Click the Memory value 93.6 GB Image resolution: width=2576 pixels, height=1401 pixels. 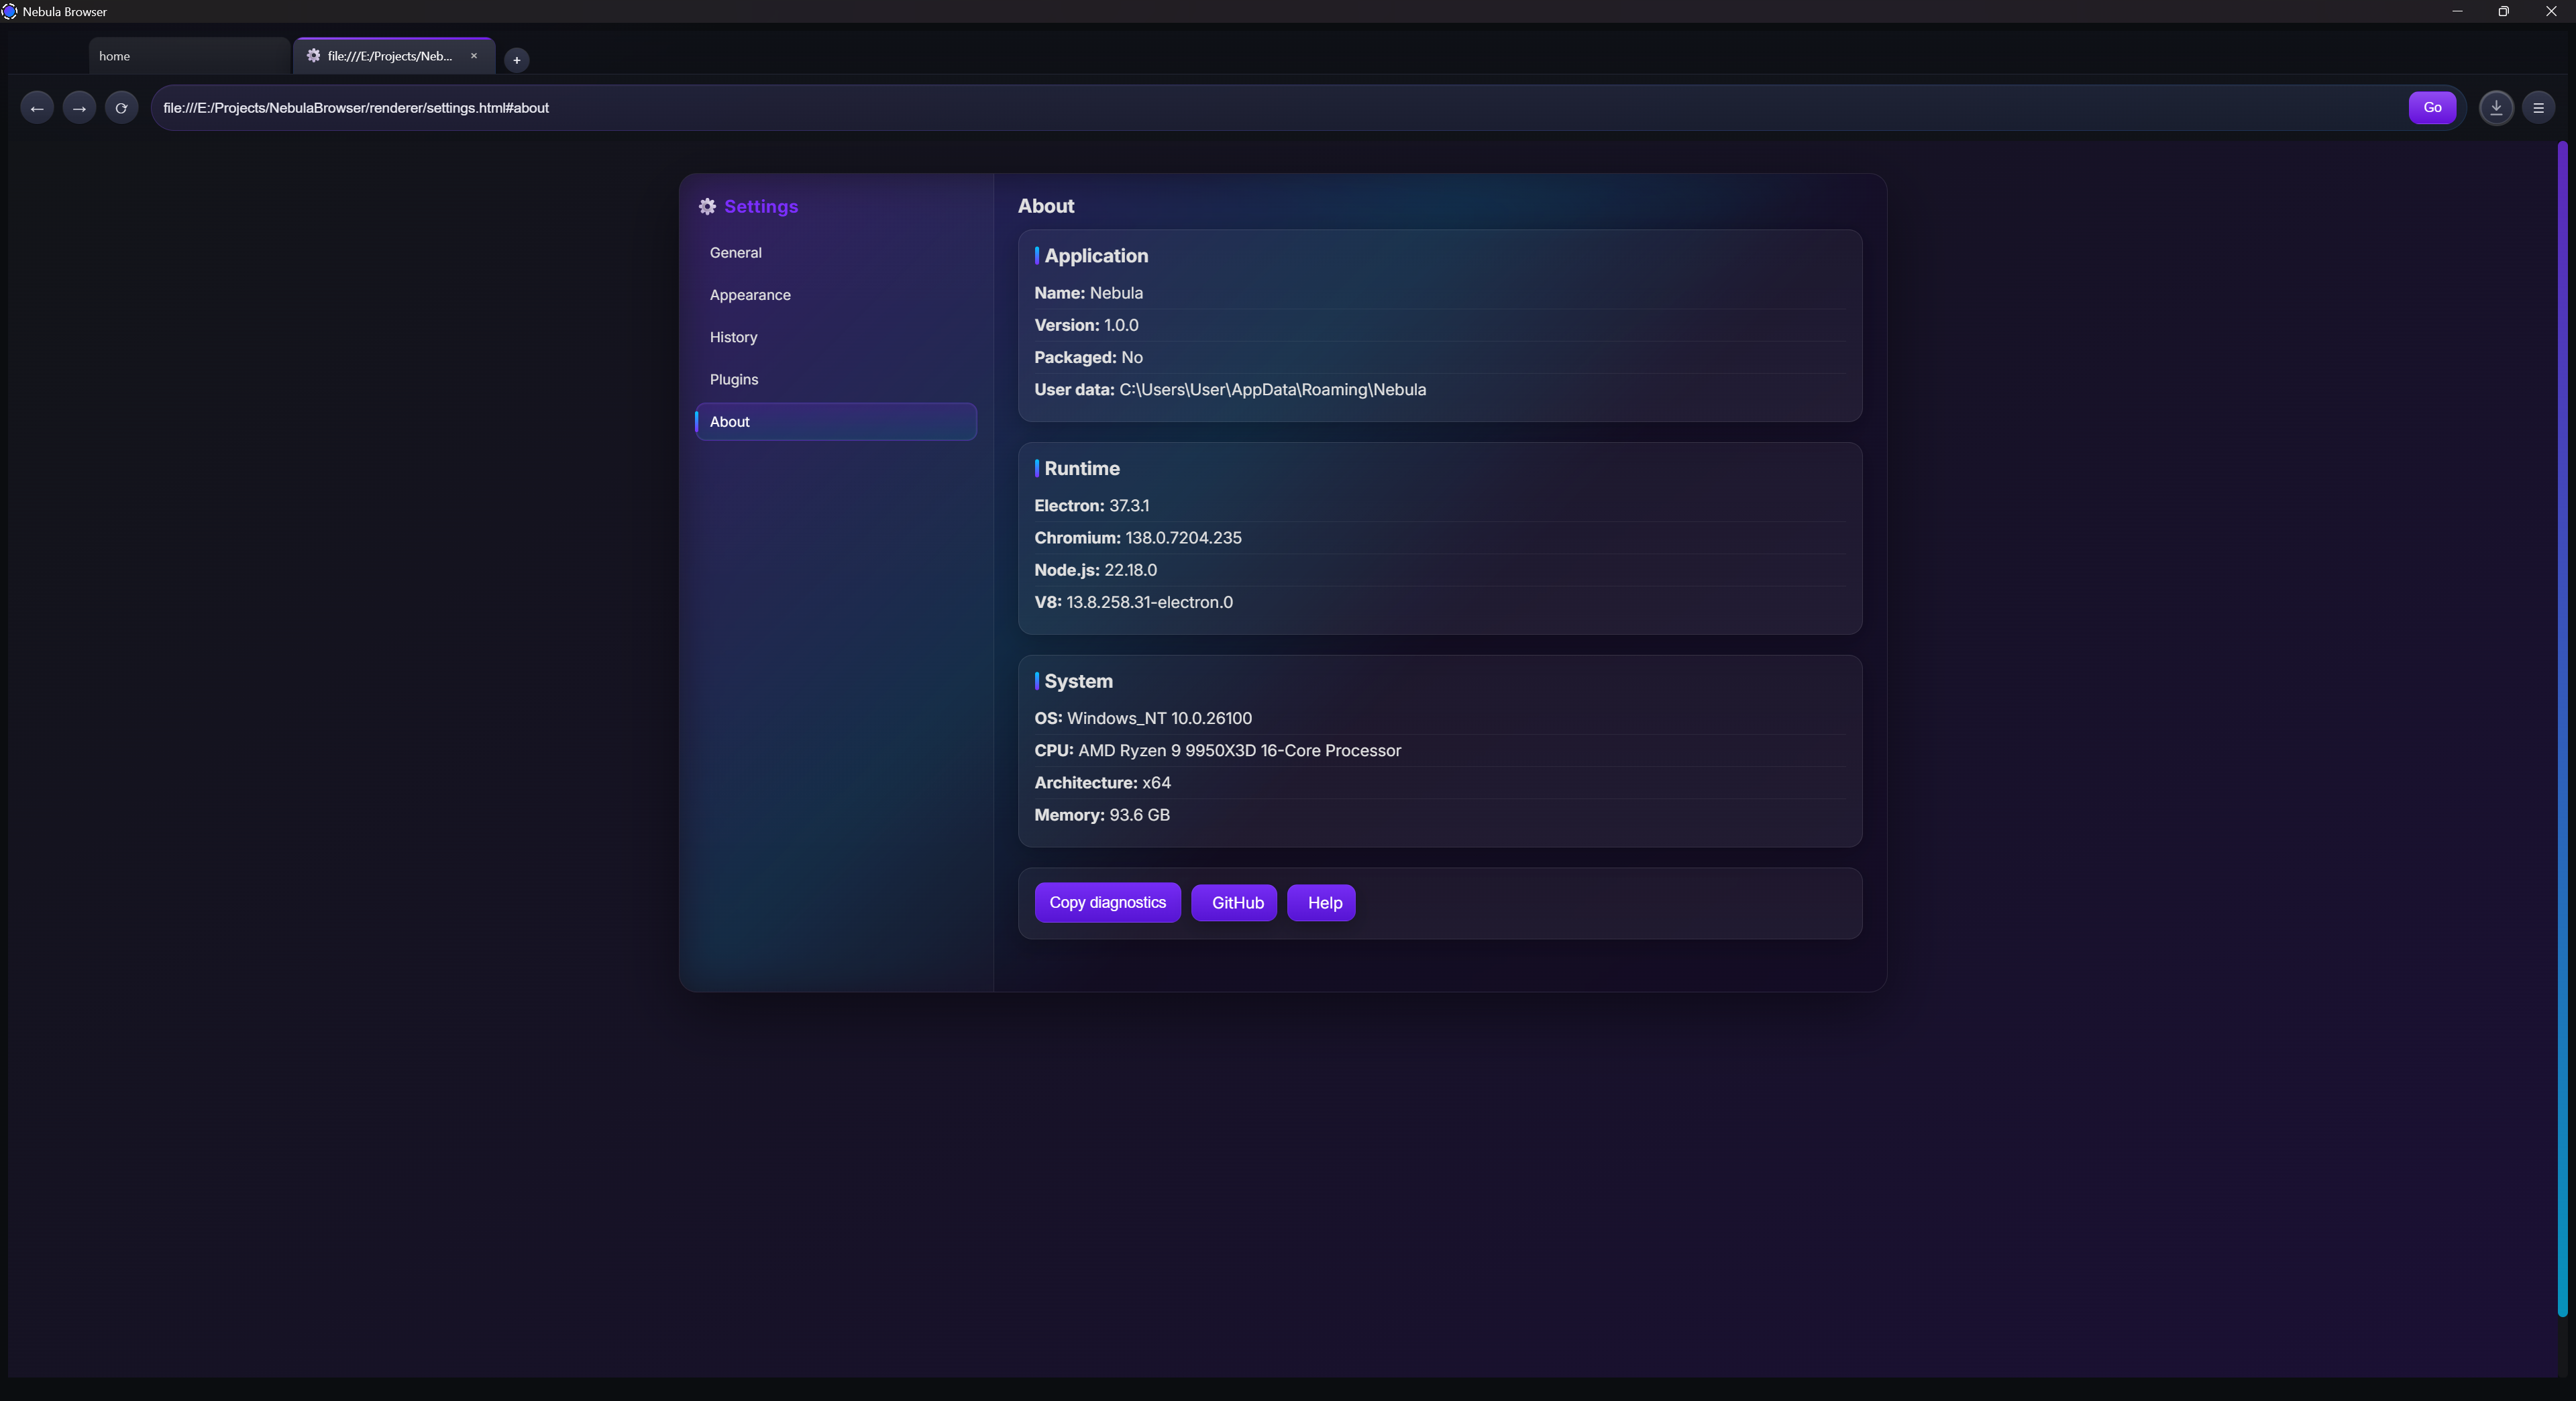point(1139,815)
